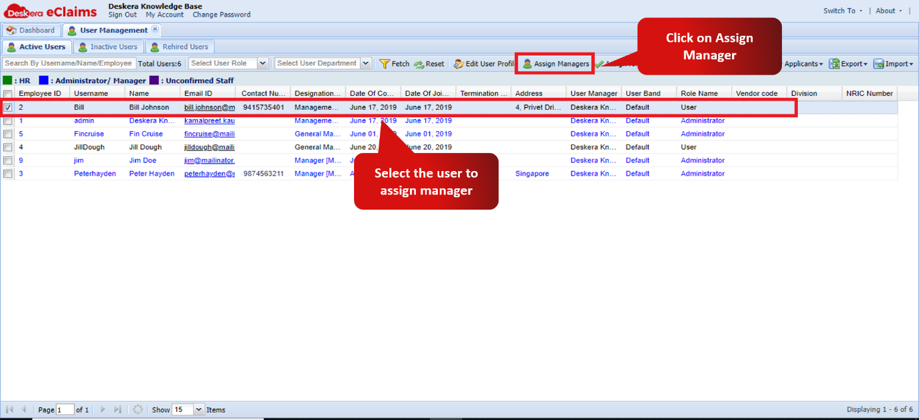This screenshot has height=420, width=919.
Task: Click the refresh icon near pagination controls
Action: point(138,409)
